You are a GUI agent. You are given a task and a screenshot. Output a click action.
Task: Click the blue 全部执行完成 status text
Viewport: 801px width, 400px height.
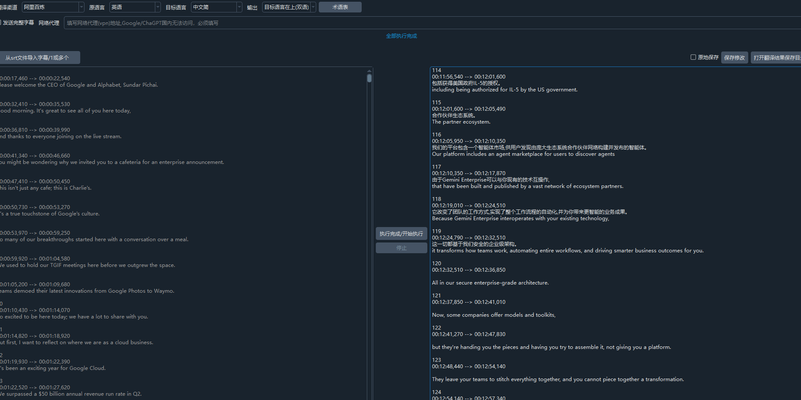point(401,36)
